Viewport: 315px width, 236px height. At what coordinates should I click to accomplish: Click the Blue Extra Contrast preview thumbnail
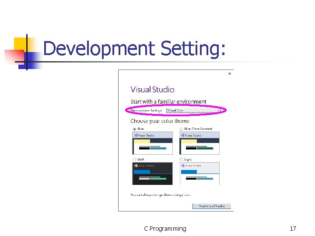(x=199, y=143)
